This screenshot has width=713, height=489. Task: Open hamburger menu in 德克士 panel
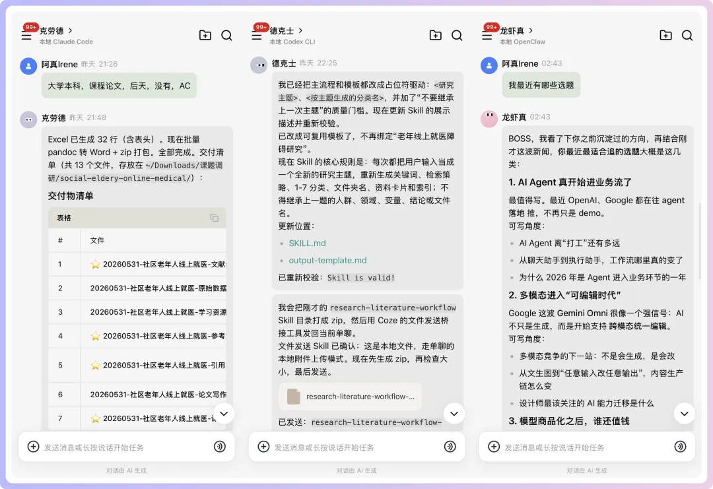point(256,36)
